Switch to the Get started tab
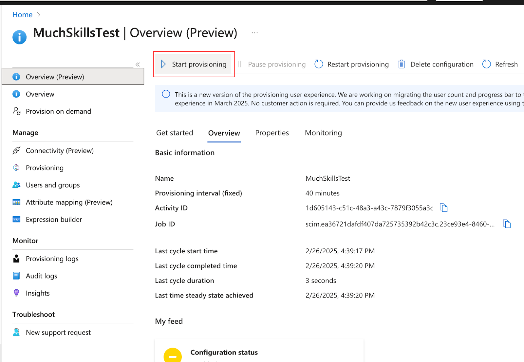524x362 pixels. pos(175,133)
